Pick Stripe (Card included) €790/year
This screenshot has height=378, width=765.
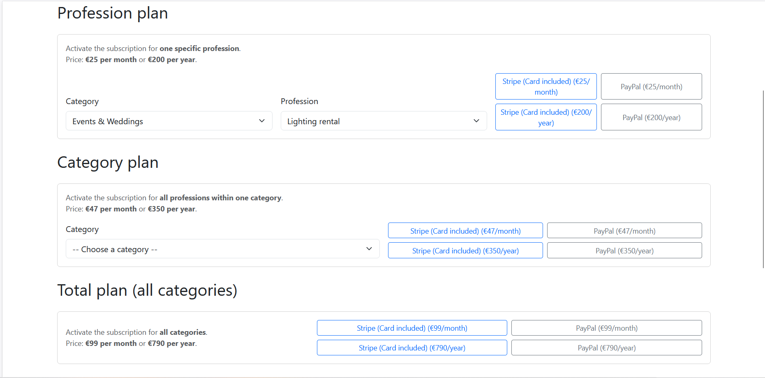point(411,348)
